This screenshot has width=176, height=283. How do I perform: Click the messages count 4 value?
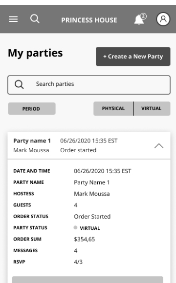(x=76, y=250)
